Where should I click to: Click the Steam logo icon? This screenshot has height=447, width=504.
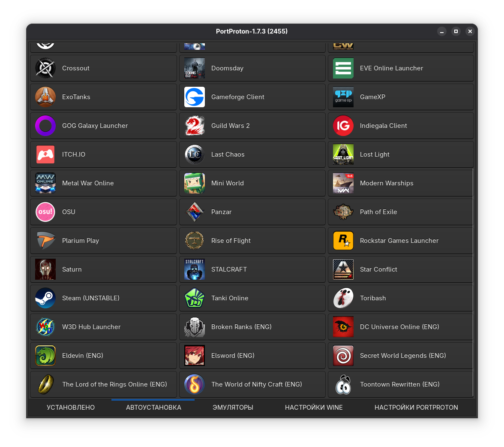tap(45, 298)
